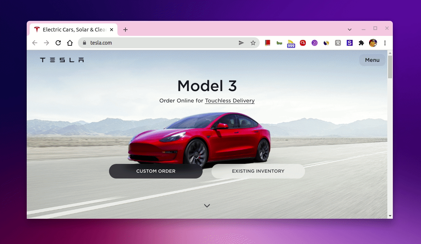Click the scrollbar up arrow
The width and height of the screenshot is (421, 244).
point(390,53)
